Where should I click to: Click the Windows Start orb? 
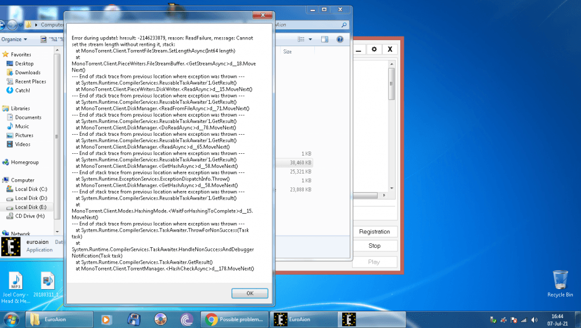click(x=11, y=319)
